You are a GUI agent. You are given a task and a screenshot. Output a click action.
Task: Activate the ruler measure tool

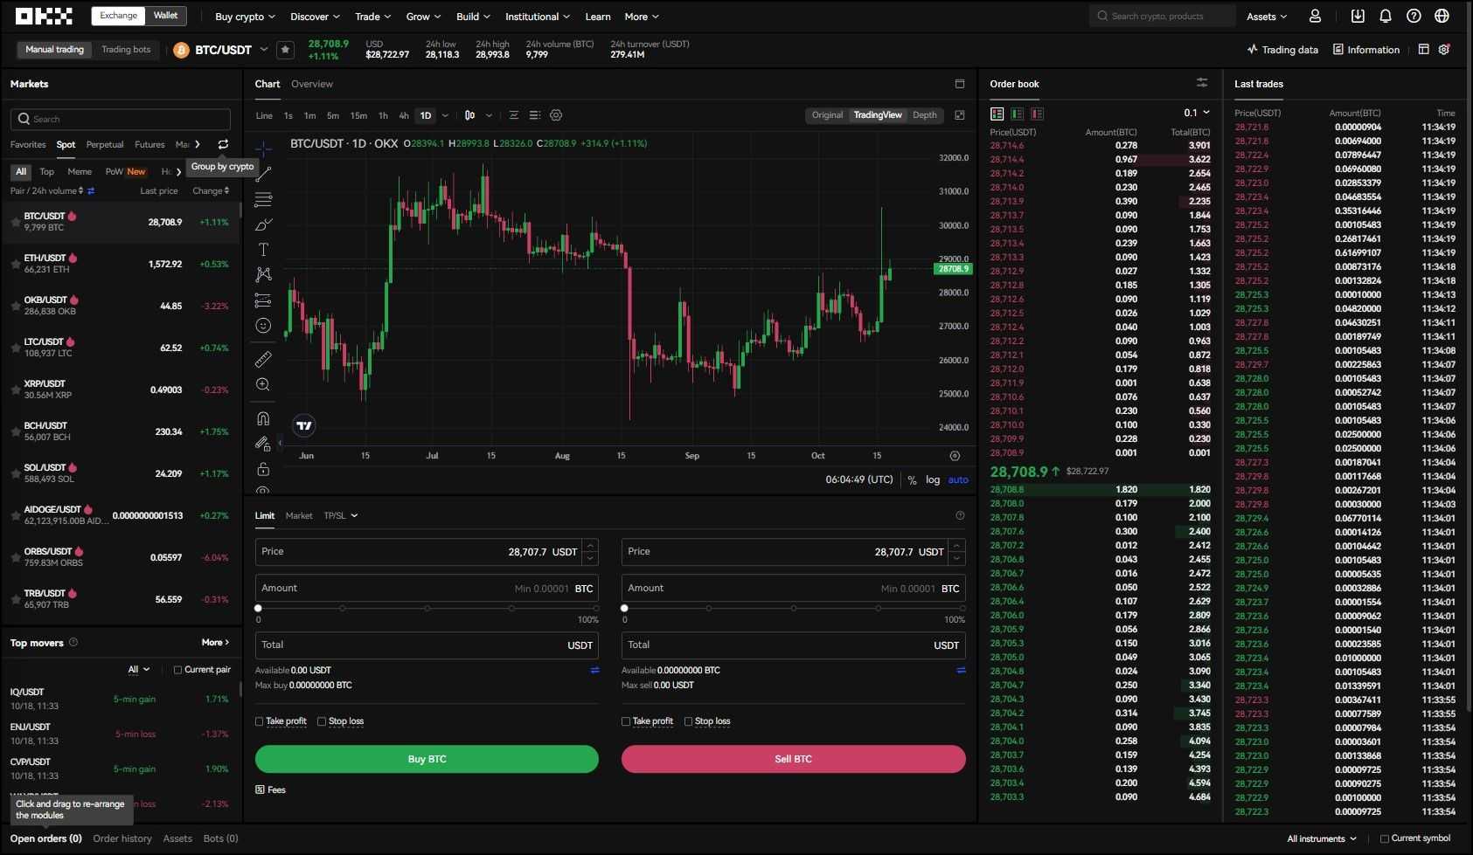[x=263, y=359]
